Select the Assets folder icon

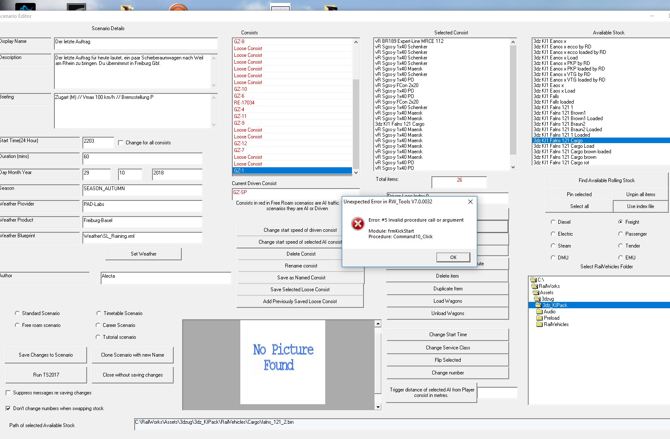537,293
